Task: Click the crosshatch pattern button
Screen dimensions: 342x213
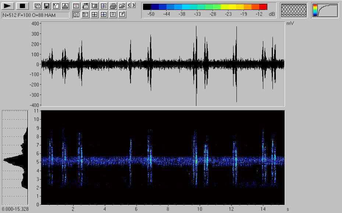Action: (x=293, y=10)
